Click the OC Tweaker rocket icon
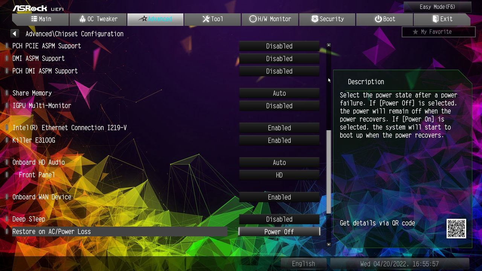Screen dimensions: 482x271 coord(82,19)
